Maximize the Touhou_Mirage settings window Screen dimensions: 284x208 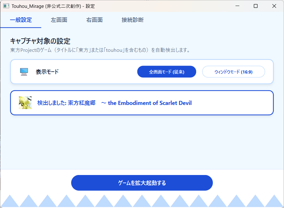coord(256,6)
